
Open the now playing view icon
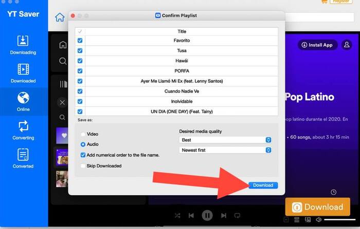286,220
